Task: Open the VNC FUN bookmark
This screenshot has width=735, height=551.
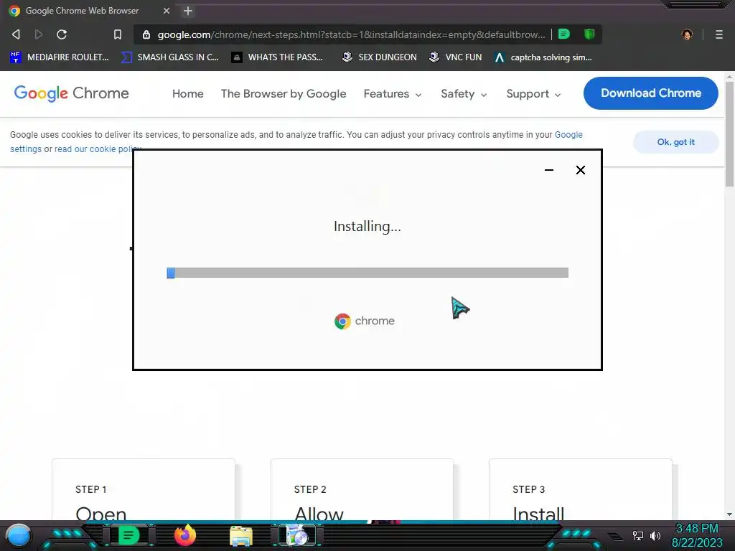Action: (456, 57)
